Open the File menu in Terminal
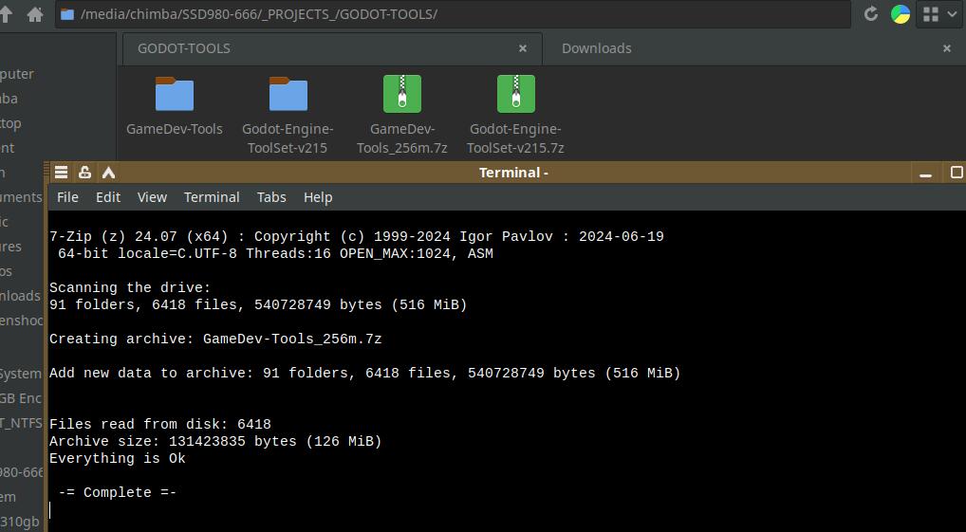The image size is (966, 532). 67,197
